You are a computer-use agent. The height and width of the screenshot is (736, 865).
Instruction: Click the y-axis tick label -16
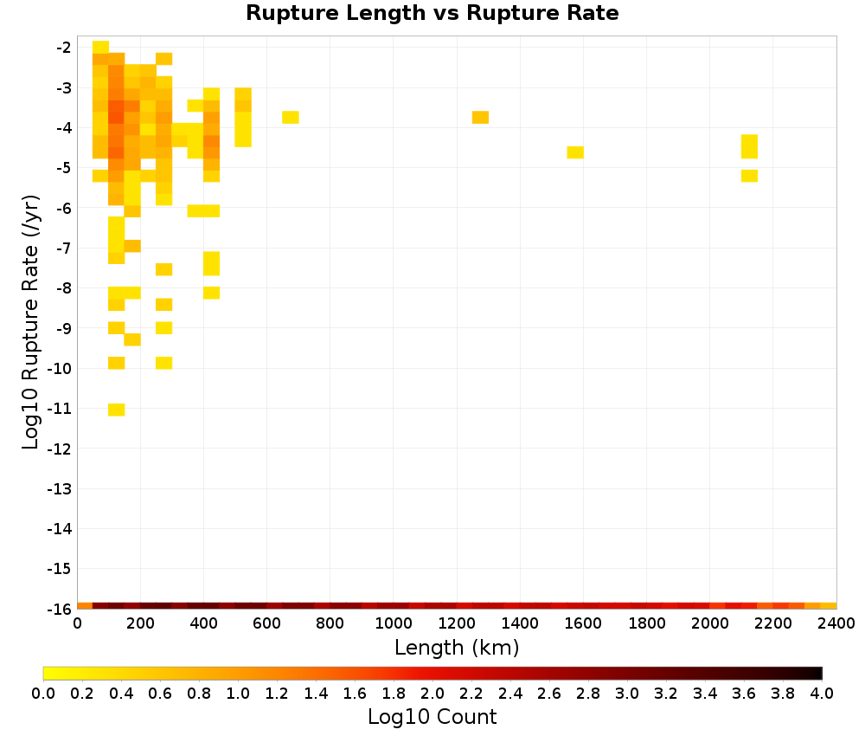tap(59, 609)
